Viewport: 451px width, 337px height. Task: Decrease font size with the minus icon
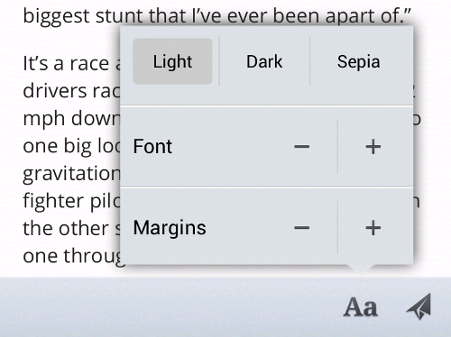point(302,147)
